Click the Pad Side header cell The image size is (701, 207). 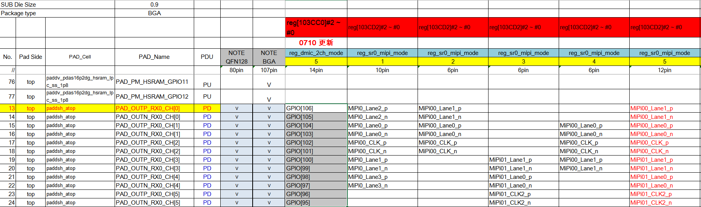pos(30,57)
